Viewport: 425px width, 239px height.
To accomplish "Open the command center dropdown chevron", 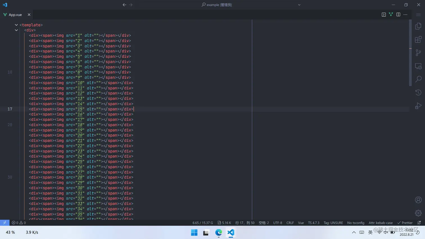I will [x=299, y=5].
